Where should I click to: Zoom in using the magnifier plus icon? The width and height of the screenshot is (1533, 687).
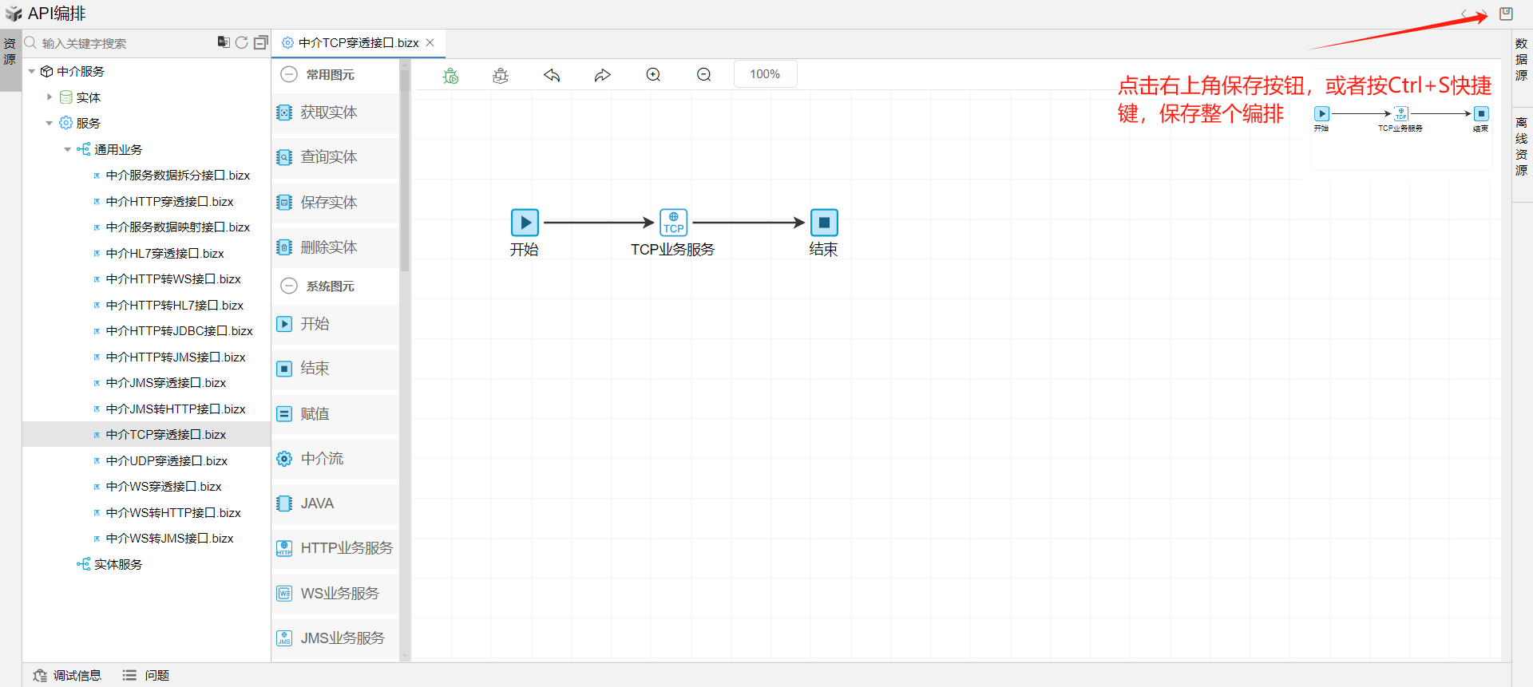(653, 75)
